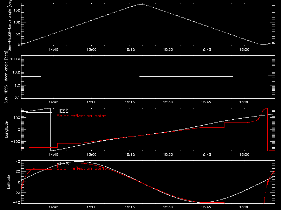Click the 15:45 time label under the Earth angle plot

coord(206,49)
